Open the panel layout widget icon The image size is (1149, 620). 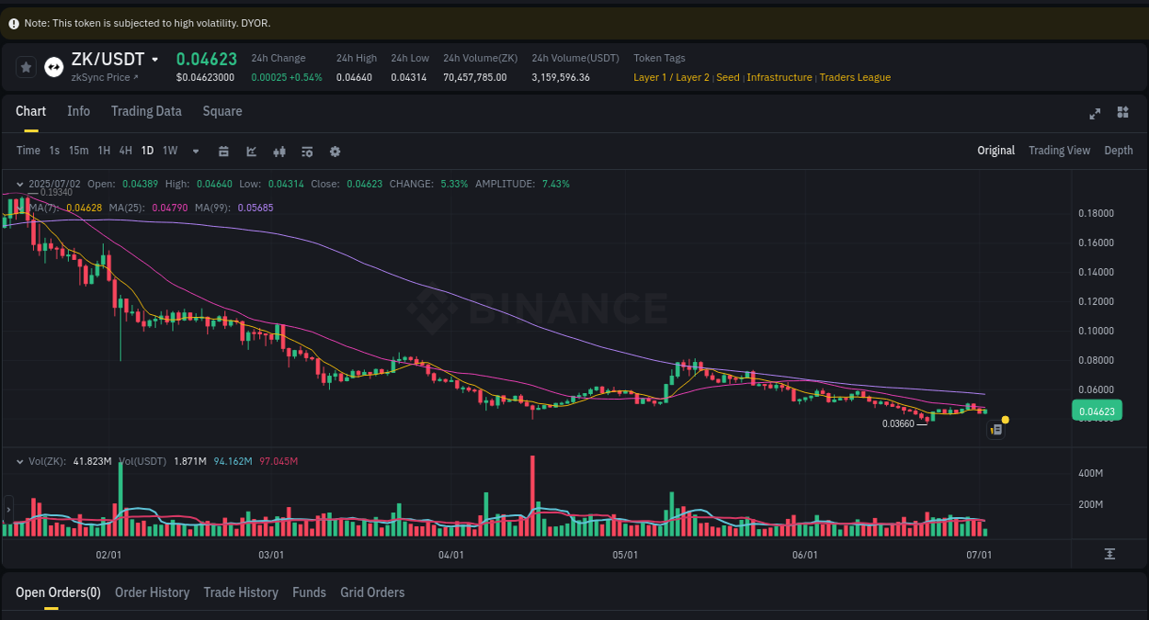coord(1122,112)
